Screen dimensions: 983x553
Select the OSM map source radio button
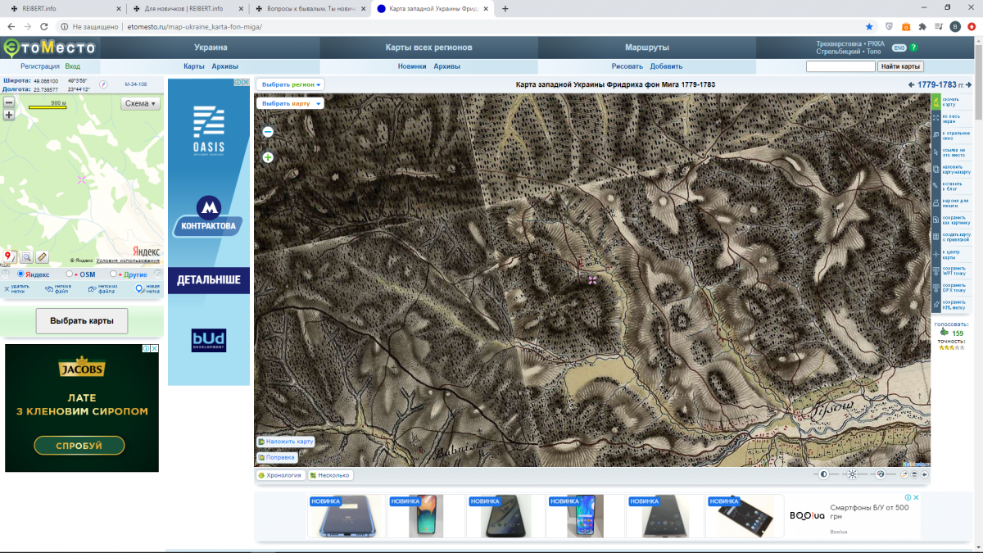69,274
